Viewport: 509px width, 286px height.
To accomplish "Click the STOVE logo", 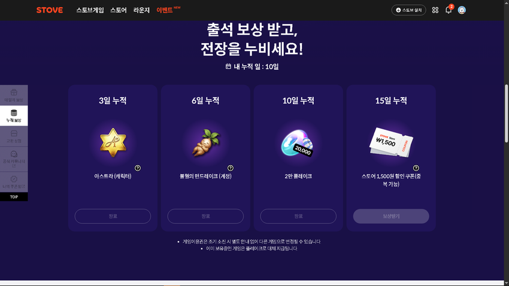I will pos(50,10).
